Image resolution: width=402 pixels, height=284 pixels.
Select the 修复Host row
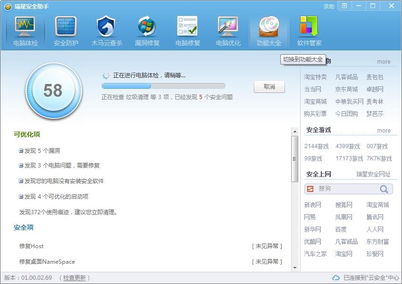151,246
